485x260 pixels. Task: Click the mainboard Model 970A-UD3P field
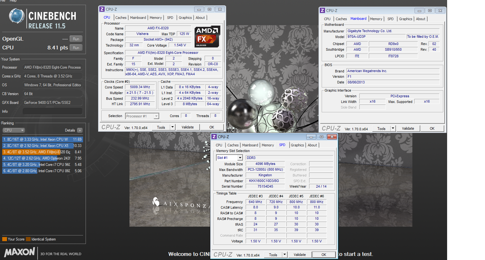tap(376, 37)
